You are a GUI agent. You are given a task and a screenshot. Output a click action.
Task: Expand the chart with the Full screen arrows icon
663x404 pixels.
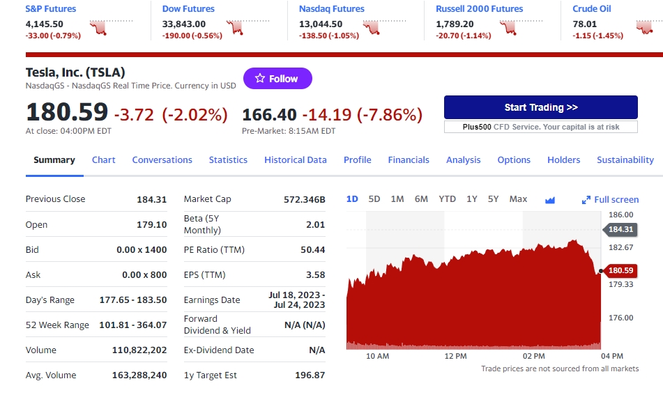coord(586,200)
